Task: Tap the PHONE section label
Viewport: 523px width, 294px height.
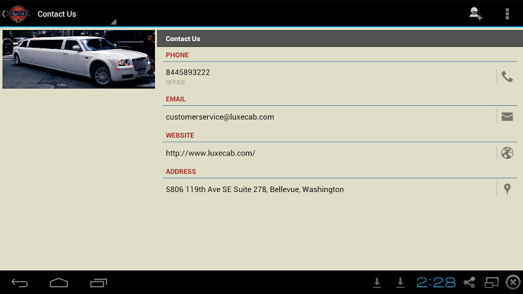Action: point(177,55)
